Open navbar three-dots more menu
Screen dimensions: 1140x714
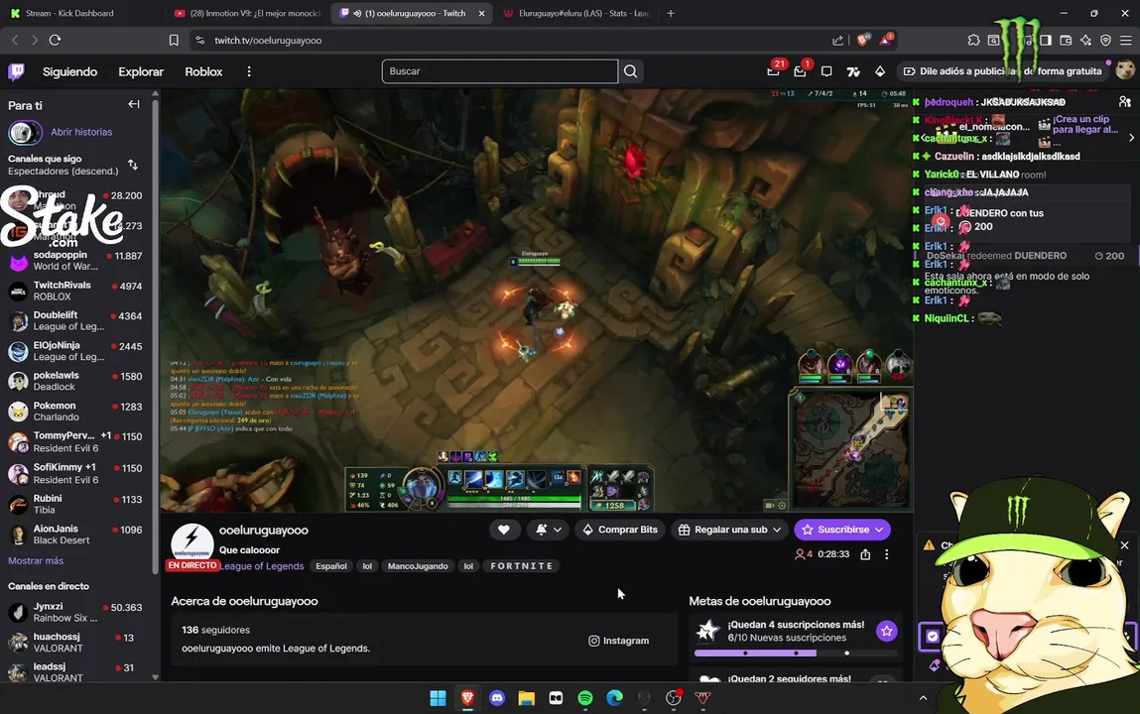pos(249,71)
